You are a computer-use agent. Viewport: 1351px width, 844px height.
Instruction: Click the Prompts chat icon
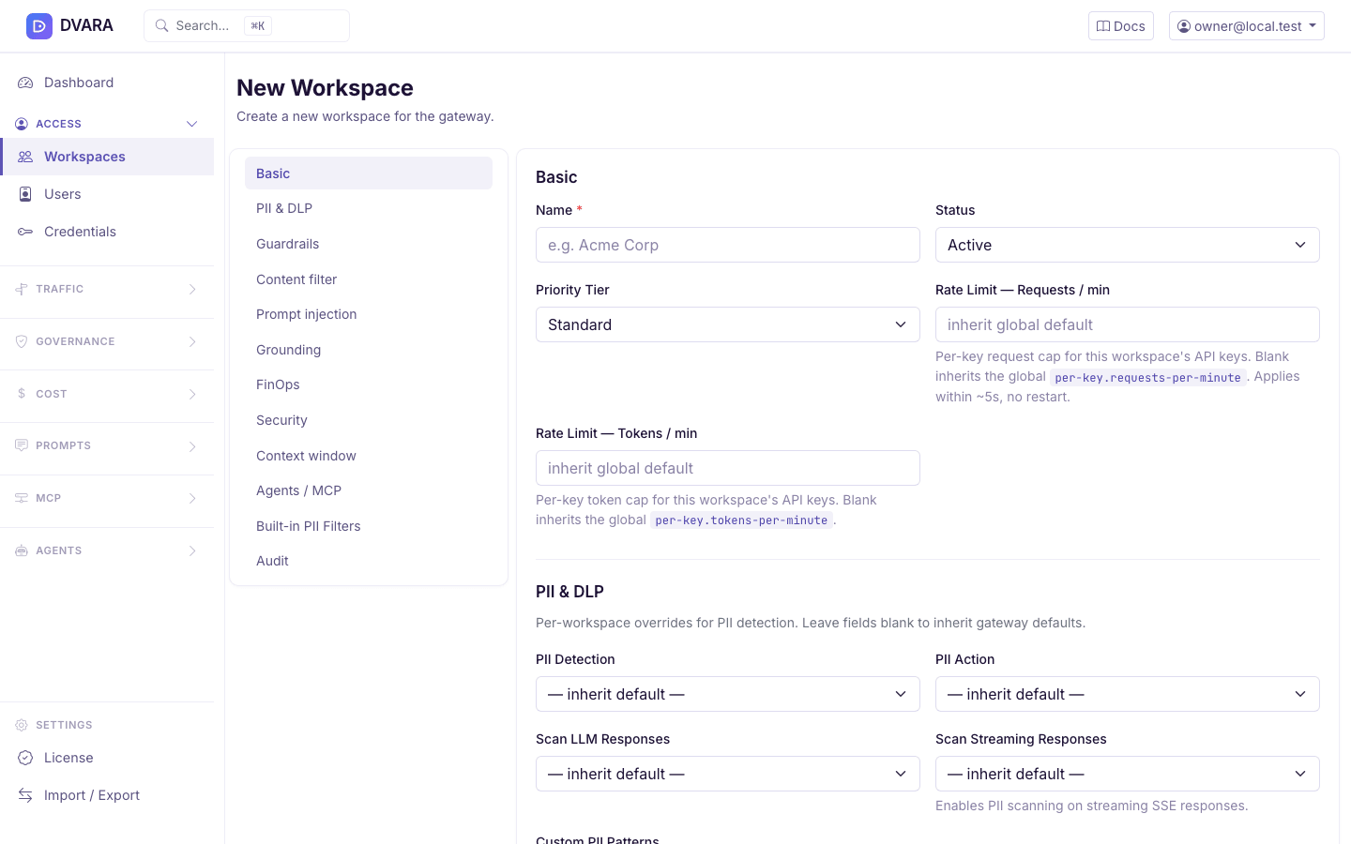tap(22, 445)
